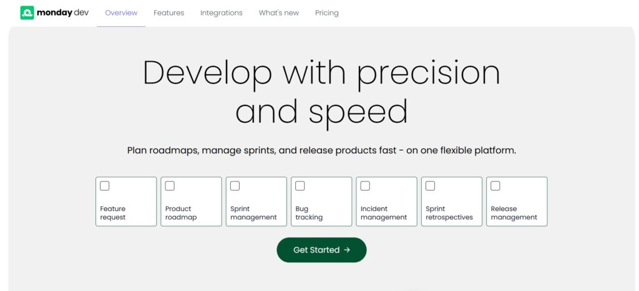Viewport: 639px width, 291px height.
Task: Check the Sprint retrospectives checkbox
Action: coord(430,186)
